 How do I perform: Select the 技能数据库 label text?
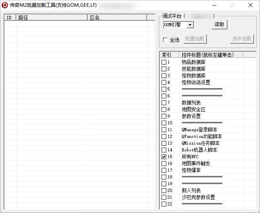point(193,69)
